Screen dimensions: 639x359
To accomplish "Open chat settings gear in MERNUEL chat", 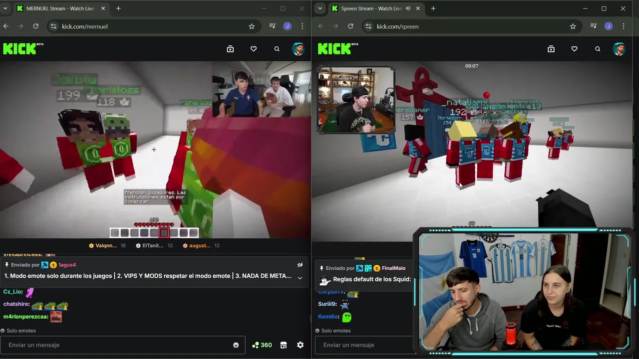I will coord(301,345).
